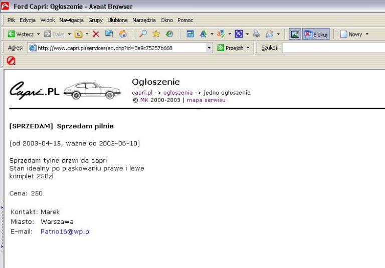Open the Okno menu

pos(167,20)
